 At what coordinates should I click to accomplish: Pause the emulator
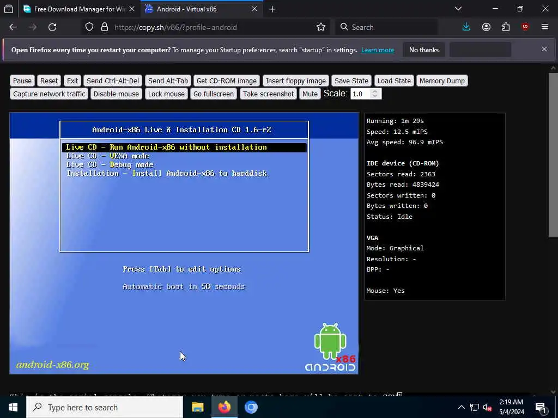click(22, 81)
